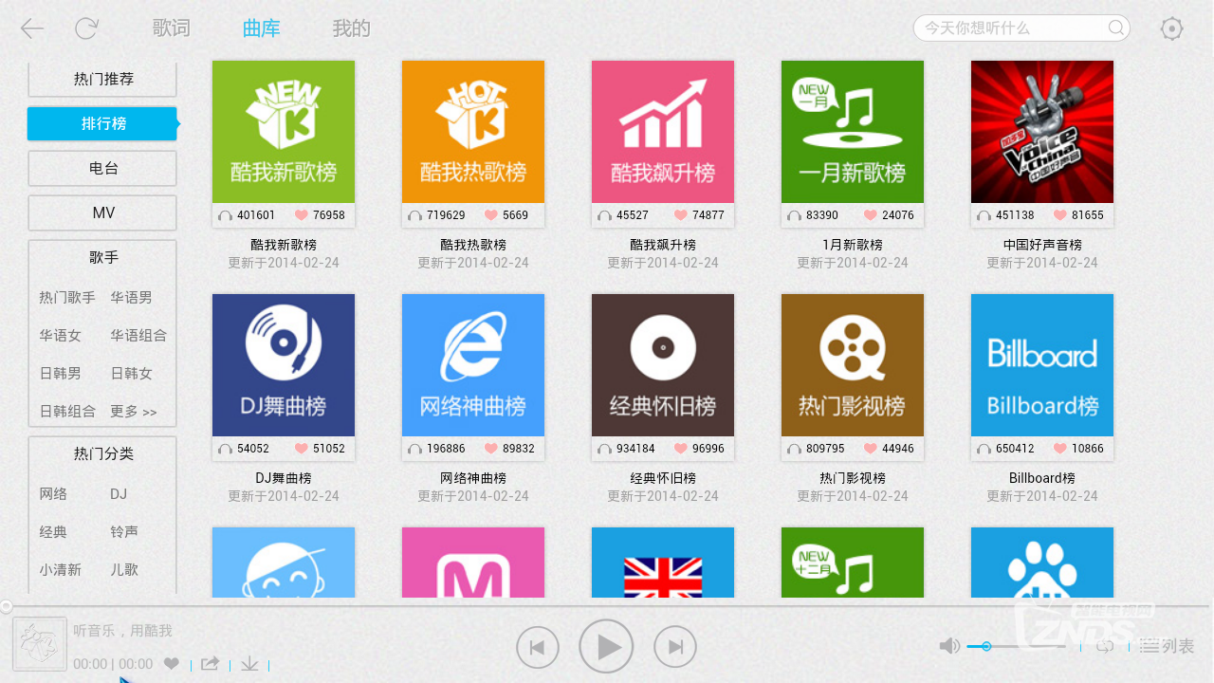
Task: Open the 酷我热歌榜 chart cover
Action: 473,132
